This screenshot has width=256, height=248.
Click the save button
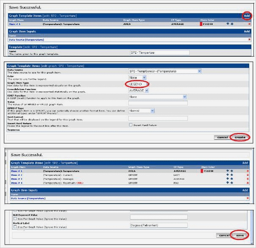240,235
